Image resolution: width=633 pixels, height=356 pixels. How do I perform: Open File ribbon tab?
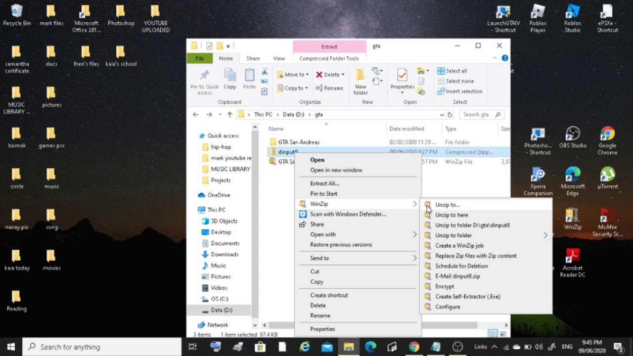[199, 58]
